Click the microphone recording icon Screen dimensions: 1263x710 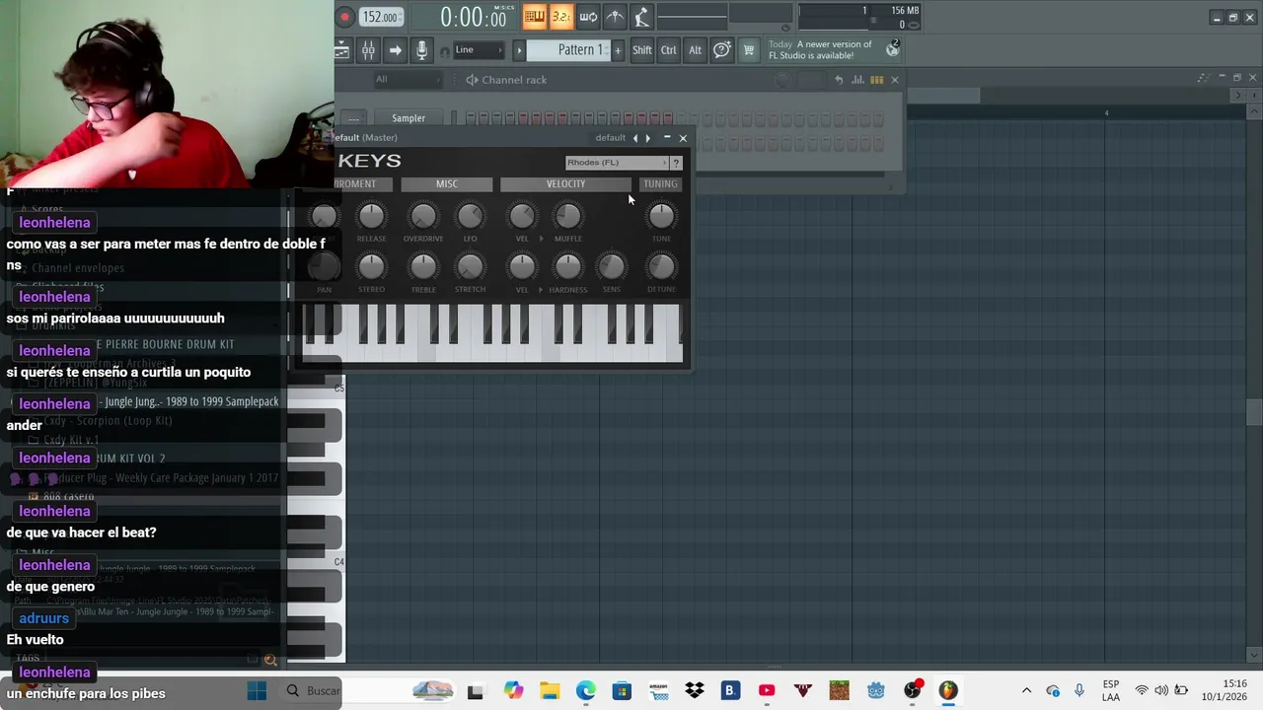click(421, 50)
